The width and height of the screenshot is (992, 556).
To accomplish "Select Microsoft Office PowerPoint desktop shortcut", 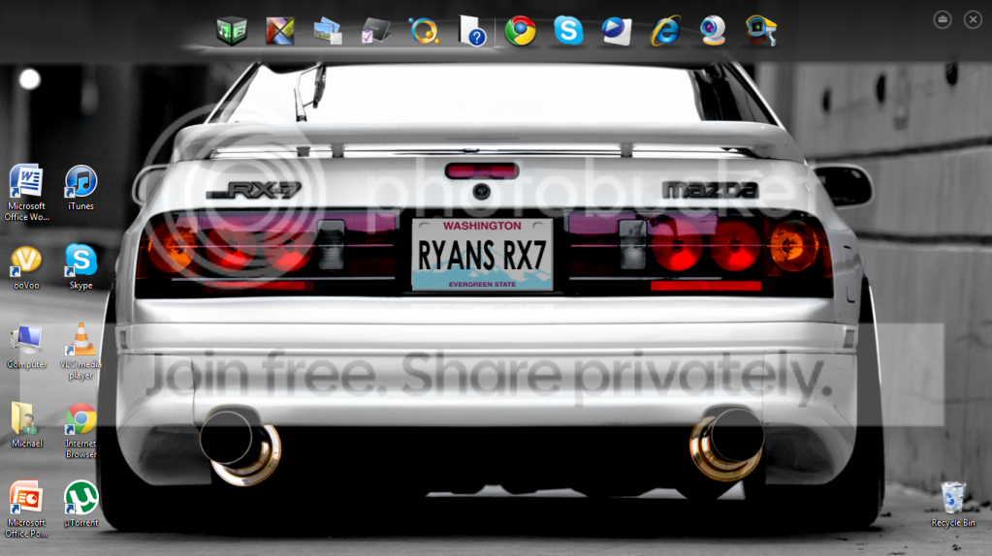I will point(26,510).
